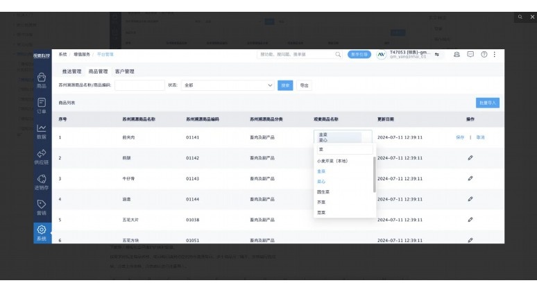Screen dimensions: 537x292
Task: Click the blue 搜索 button
Action: pos(285,85)
